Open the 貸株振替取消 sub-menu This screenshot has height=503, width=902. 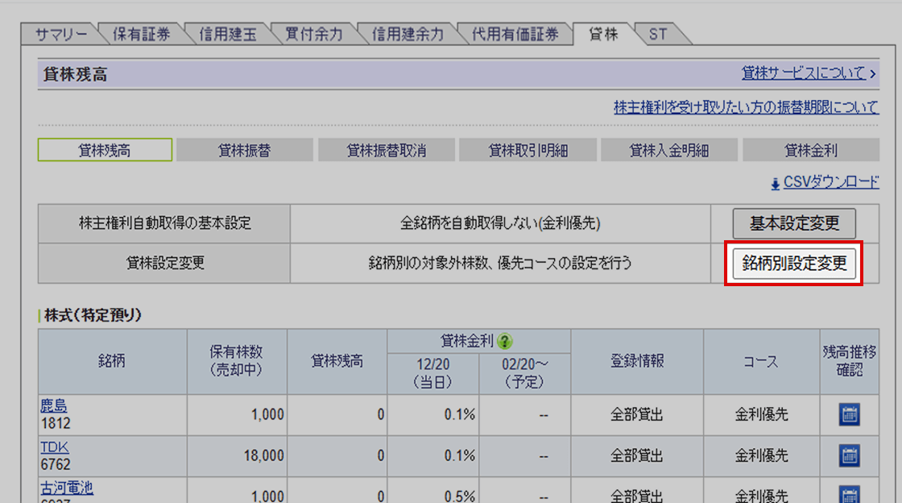[x=387, y=150]
